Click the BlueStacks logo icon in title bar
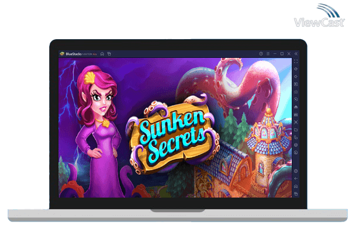The width and height of the screenshot is (352, 242). click(x=62, y=54)
